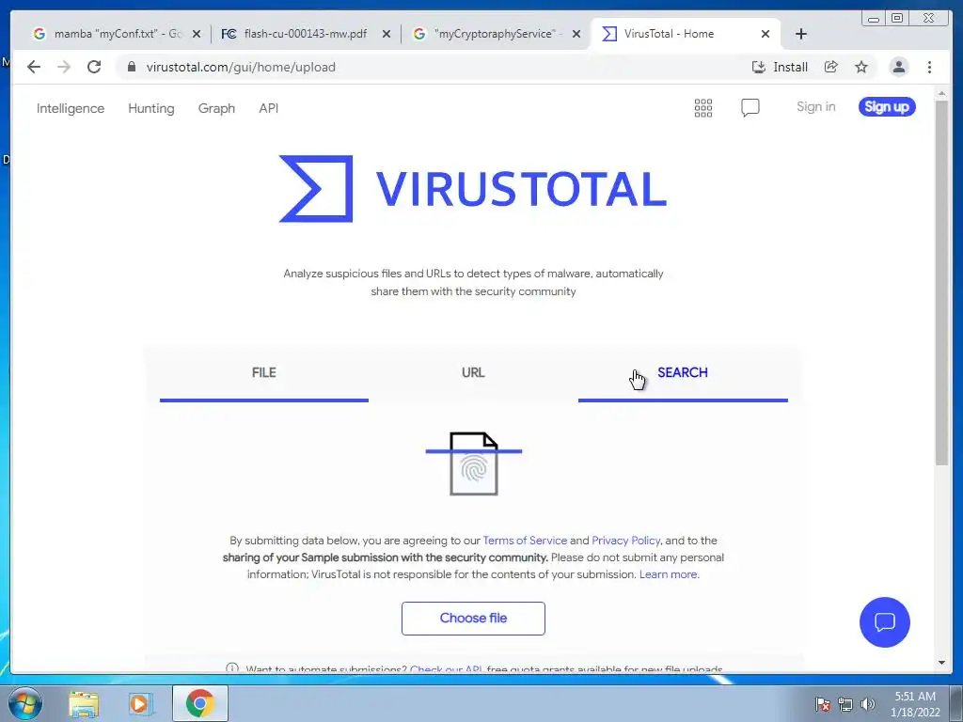Close the mamba "myConf.txt" tab

click(197, 35)
